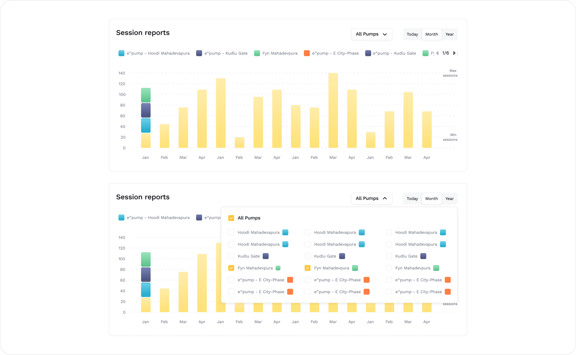Viewport: 576px width, 355px height.
Task: Go to next legend page arrow beside 1/6
Action: pos(454,53)
